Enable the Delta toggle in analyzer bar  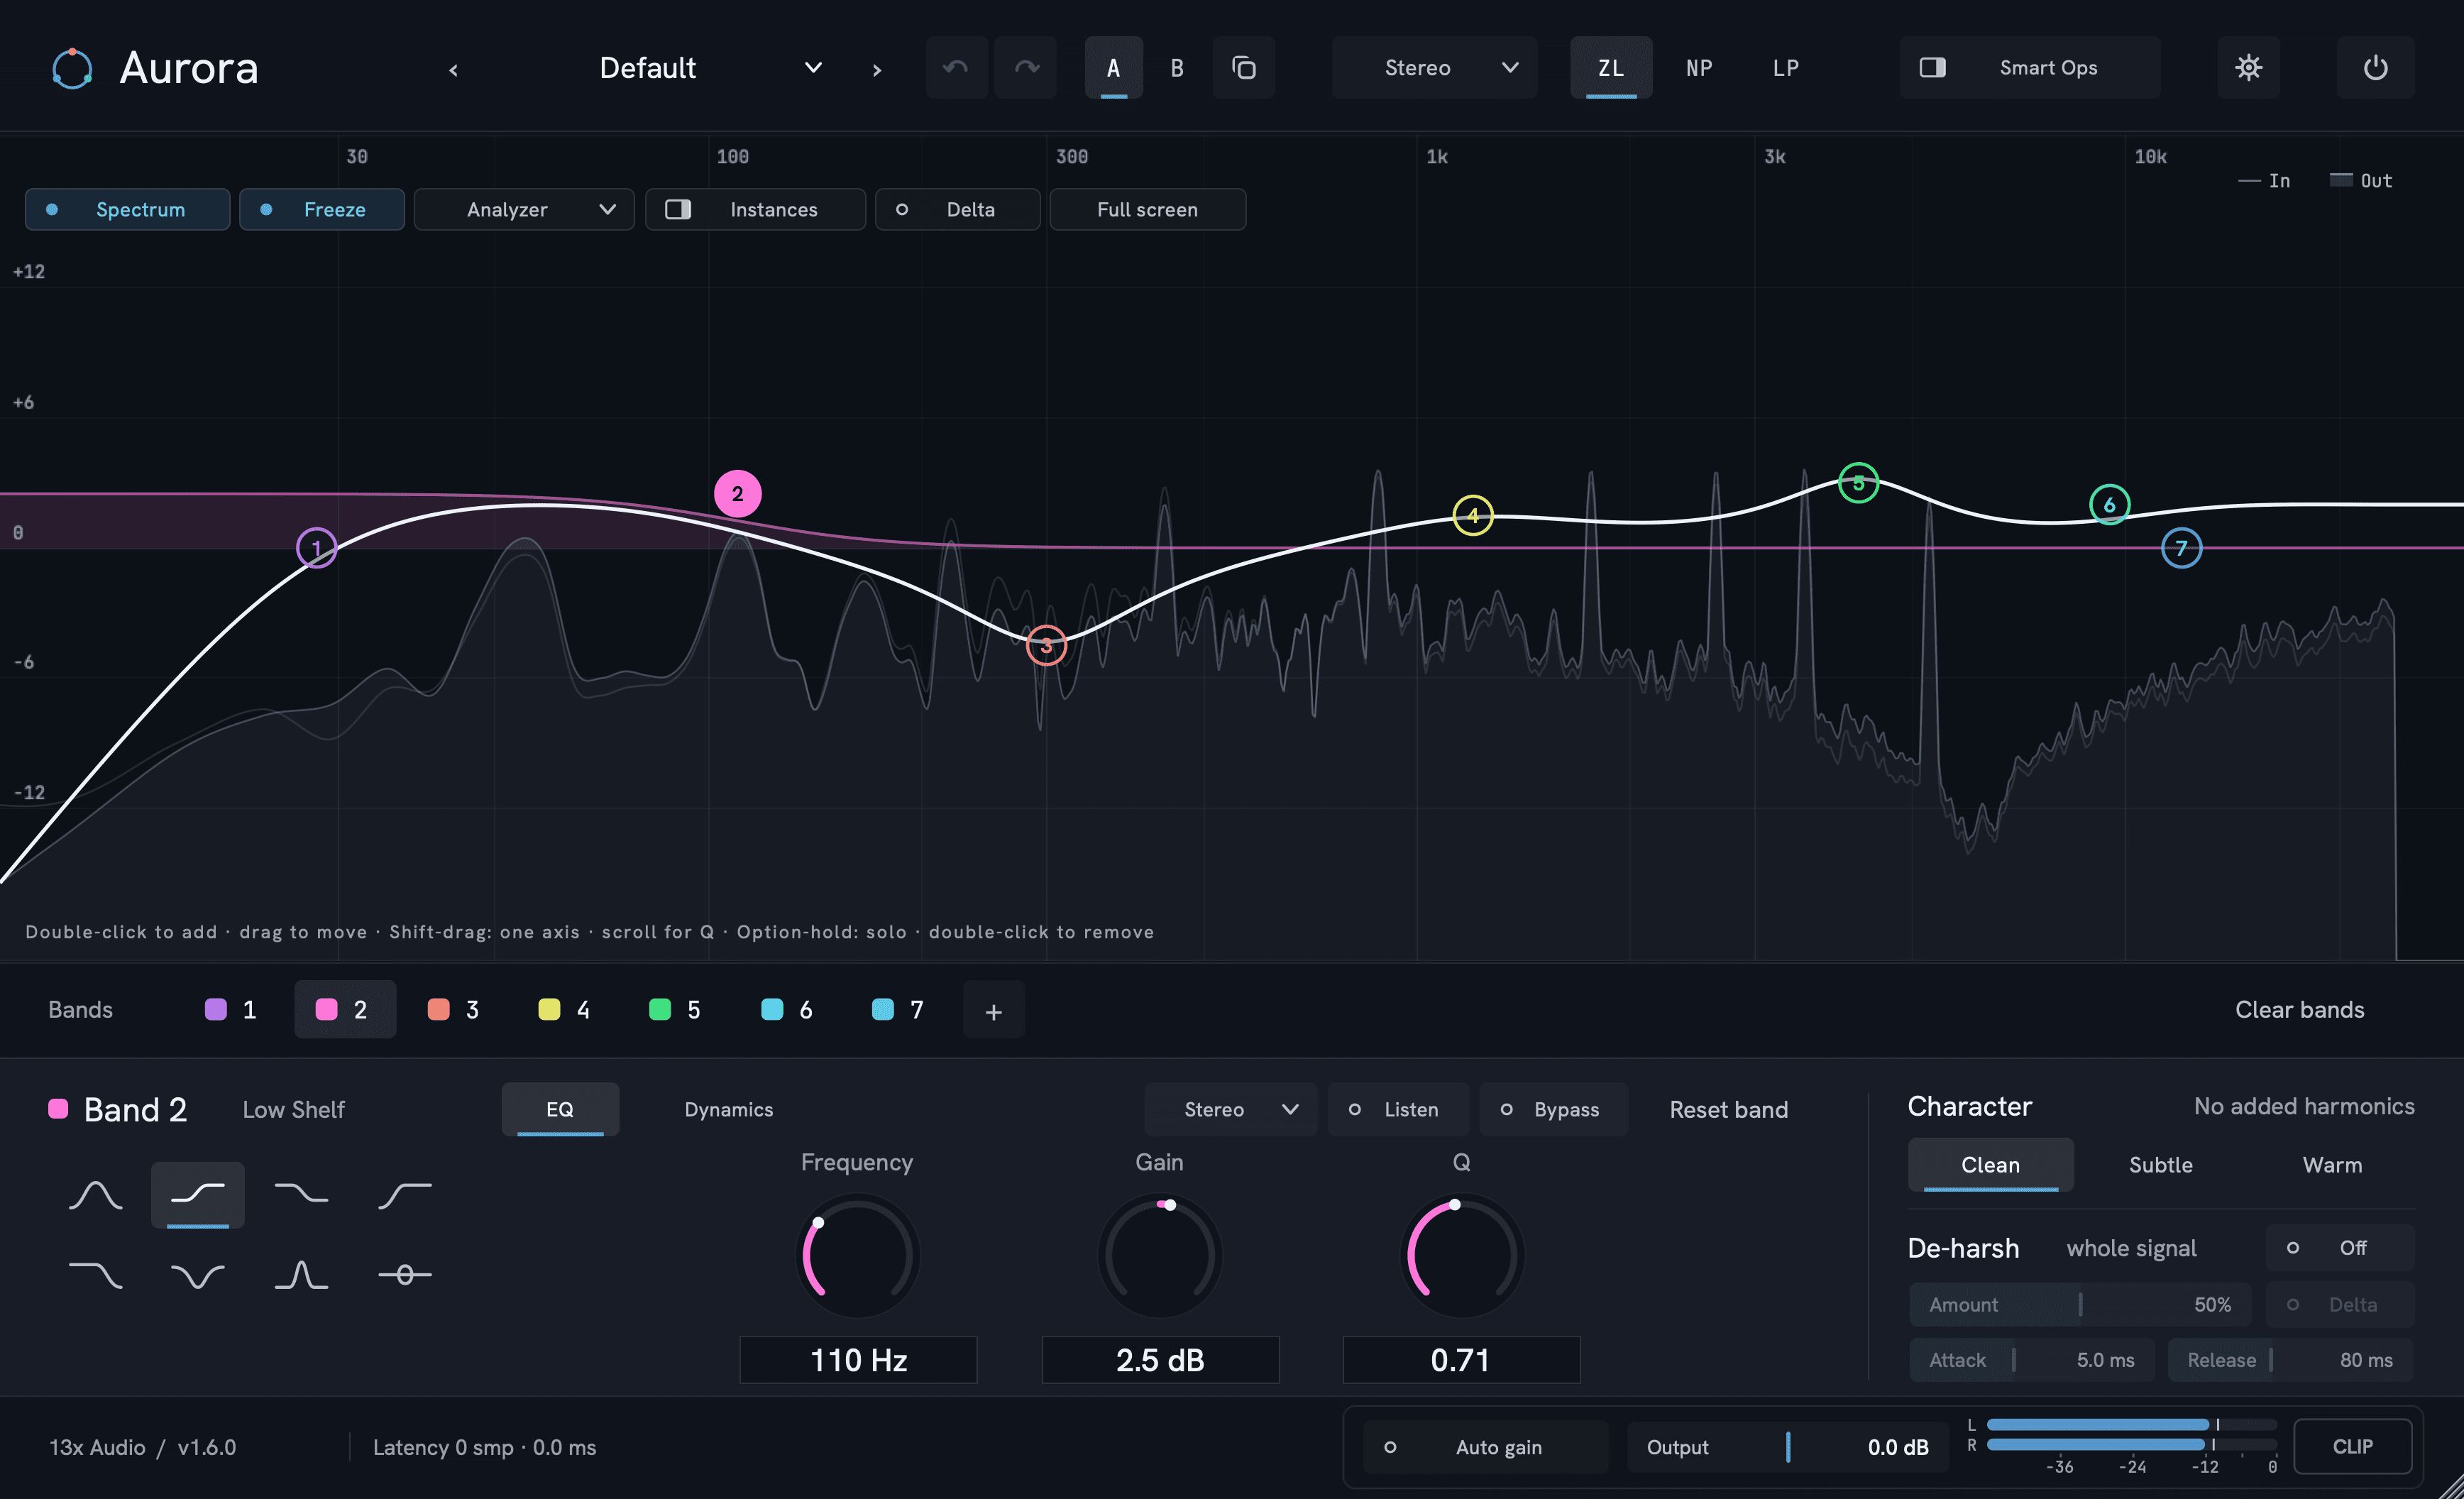point(957,210)
